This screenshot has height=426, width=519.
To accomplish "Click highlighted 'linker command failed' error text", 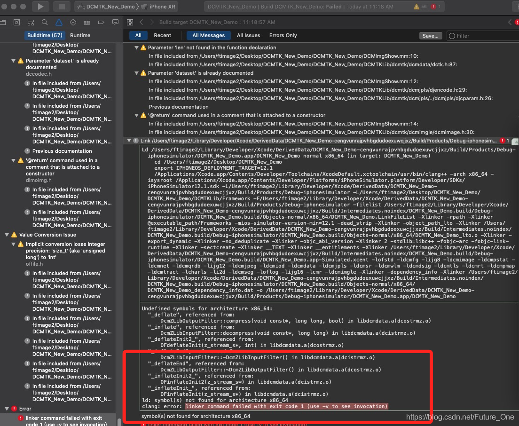I will [286, 406].
